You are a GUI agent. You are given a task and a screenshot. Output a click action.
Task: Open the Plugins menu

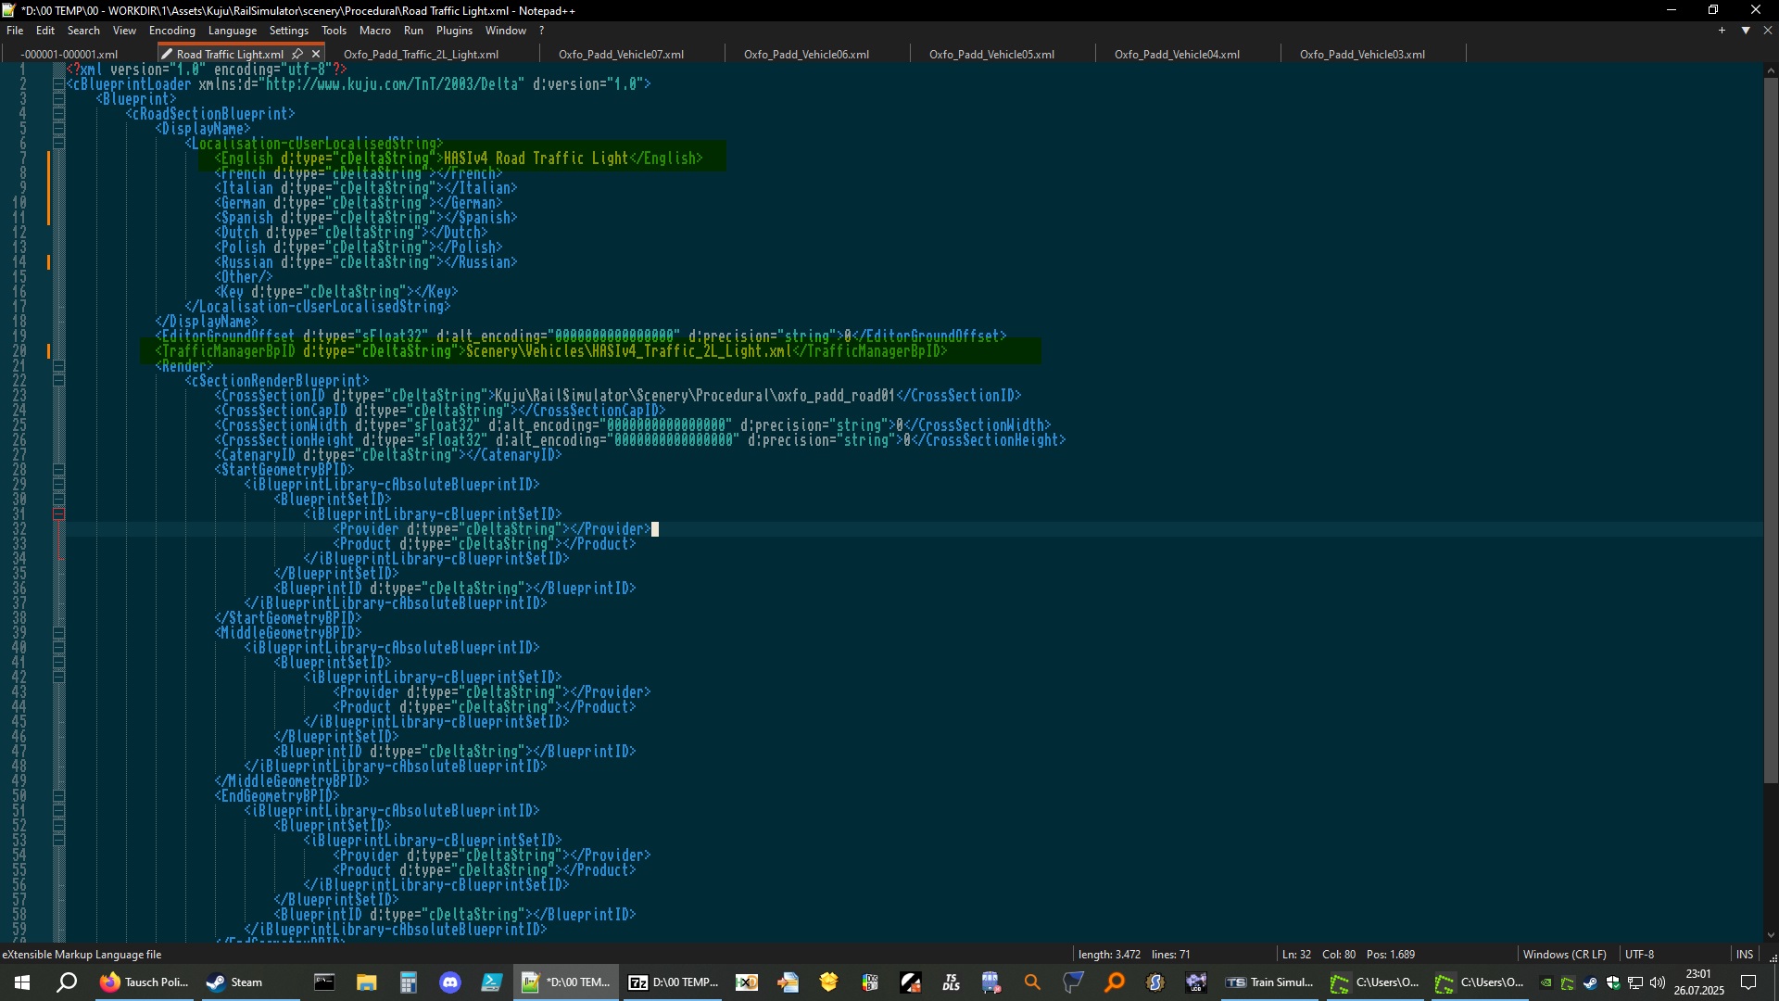454,31
